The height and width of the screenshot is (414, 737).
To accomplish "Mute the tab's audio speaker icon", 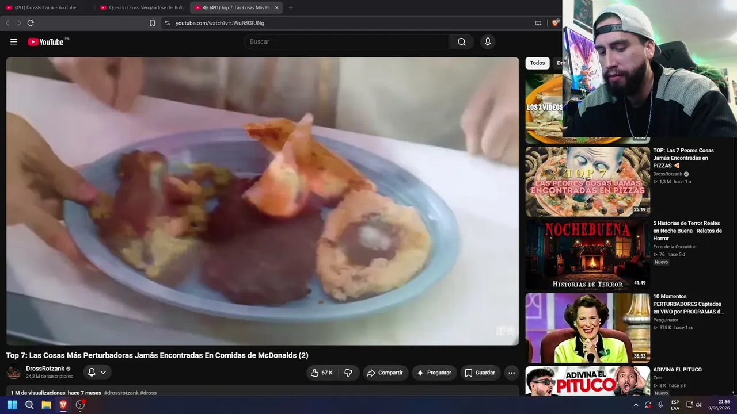I will [x=206, y=7].
